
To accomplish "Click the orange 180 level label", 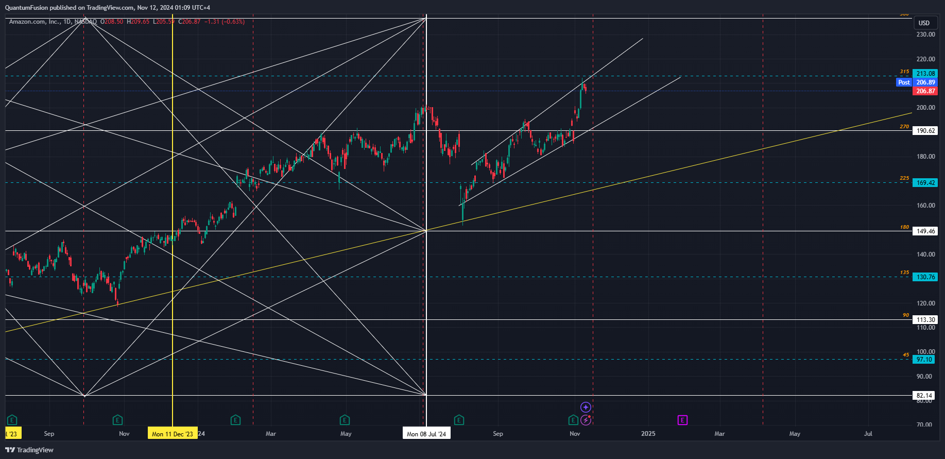I will pos(904,227).
